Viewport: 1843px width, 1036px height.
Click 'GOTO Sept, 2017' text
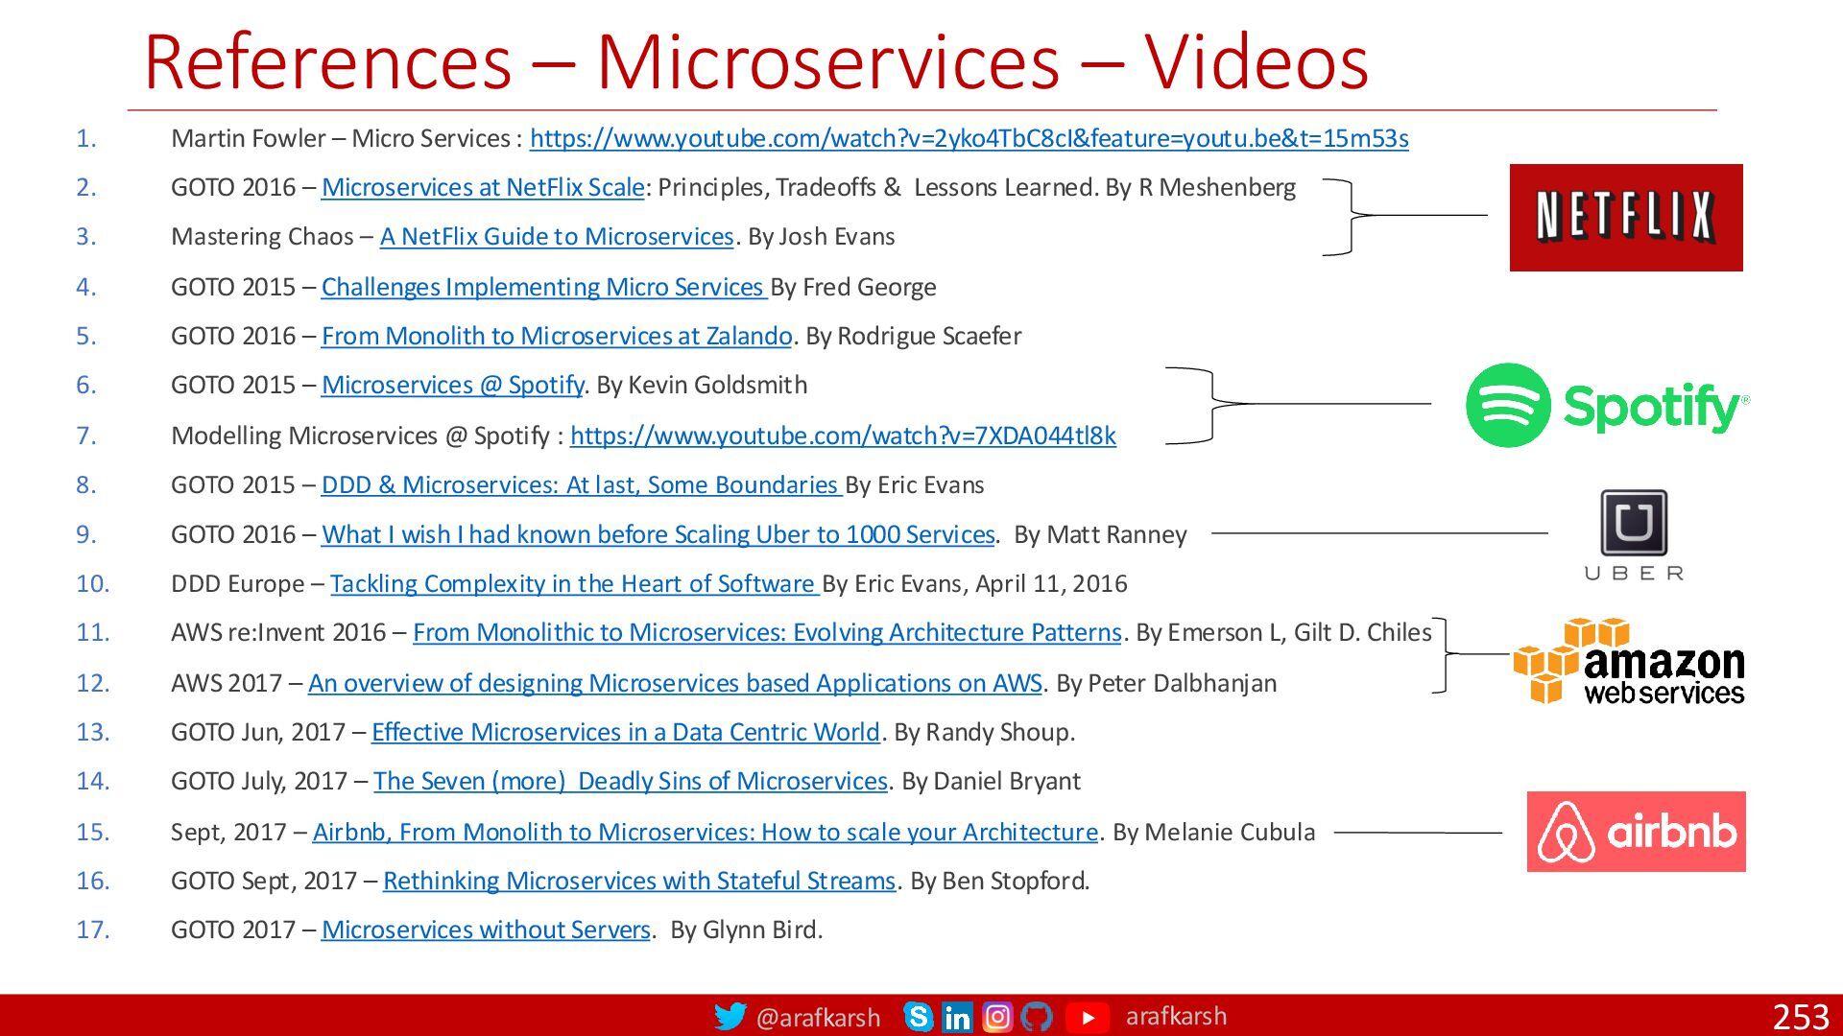(x=264, y=881)
